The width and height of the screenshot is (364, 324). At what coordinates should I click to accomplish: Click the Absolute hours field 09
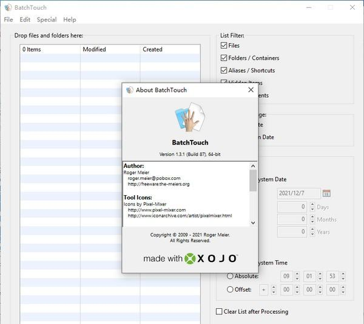pyautogui.click(x=286, y=276)
